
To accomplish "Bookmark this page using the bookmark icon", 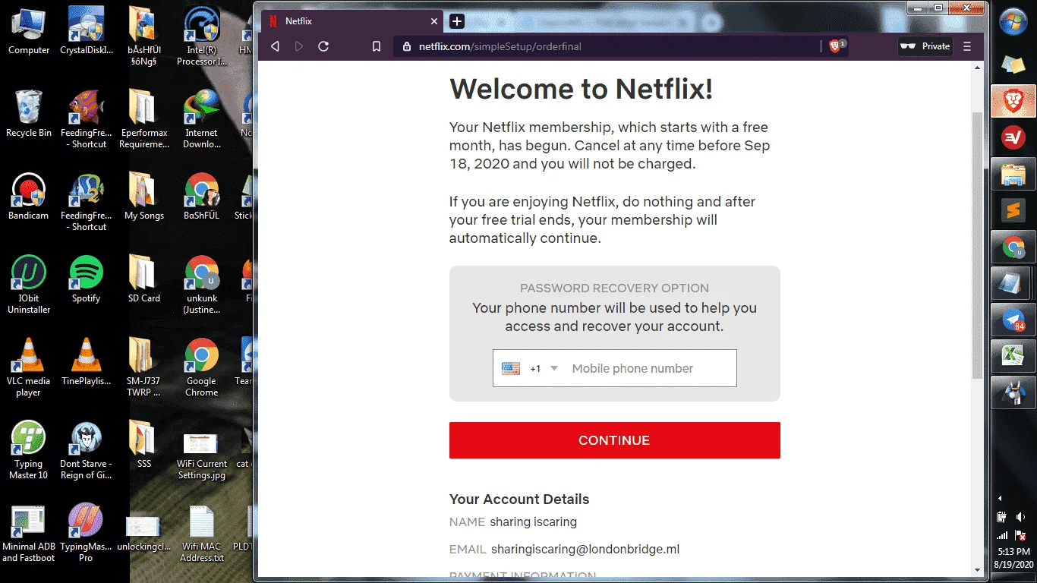I will tap(376, 46).
